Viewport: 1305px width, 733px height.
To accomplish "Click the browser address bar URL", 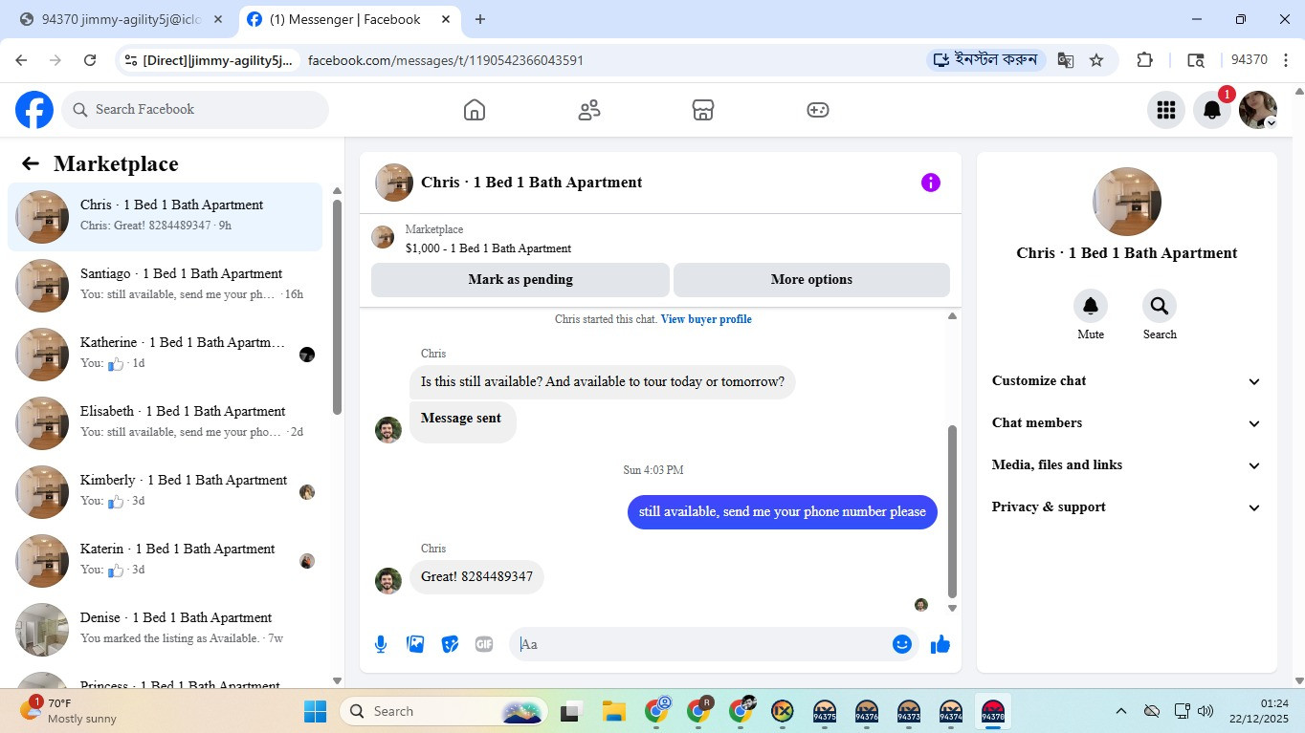I will 446,60.
